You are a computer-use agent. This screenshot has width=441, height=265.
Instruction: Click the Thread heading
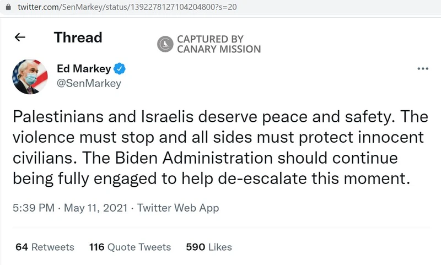(78, 37)
